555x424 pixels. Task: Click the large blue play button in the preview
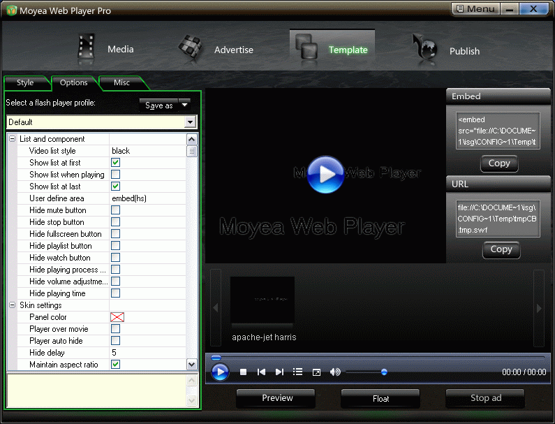325,174
